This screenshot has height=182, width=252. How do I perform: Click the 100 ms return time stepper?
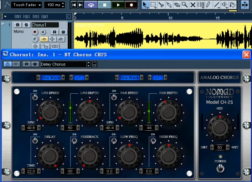[63, 5]
